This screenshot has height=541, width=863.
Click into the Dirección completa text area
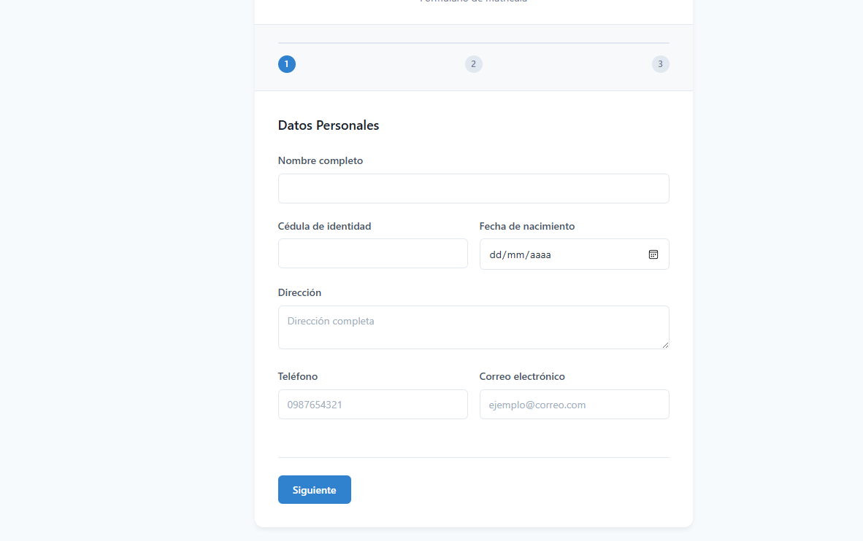[473, 327]
